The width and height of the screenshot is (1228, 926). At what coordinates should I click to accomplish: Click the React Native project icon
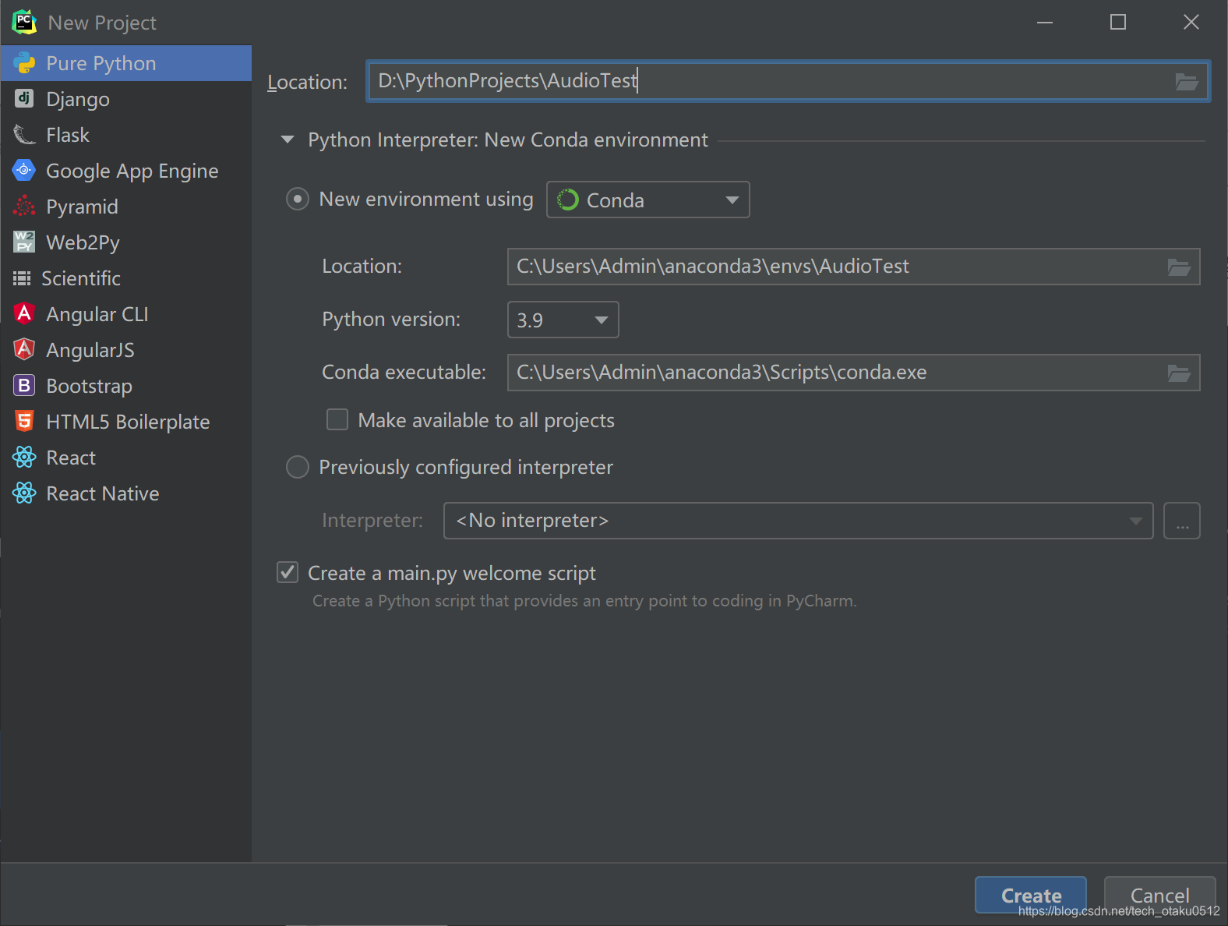point(24,493)
